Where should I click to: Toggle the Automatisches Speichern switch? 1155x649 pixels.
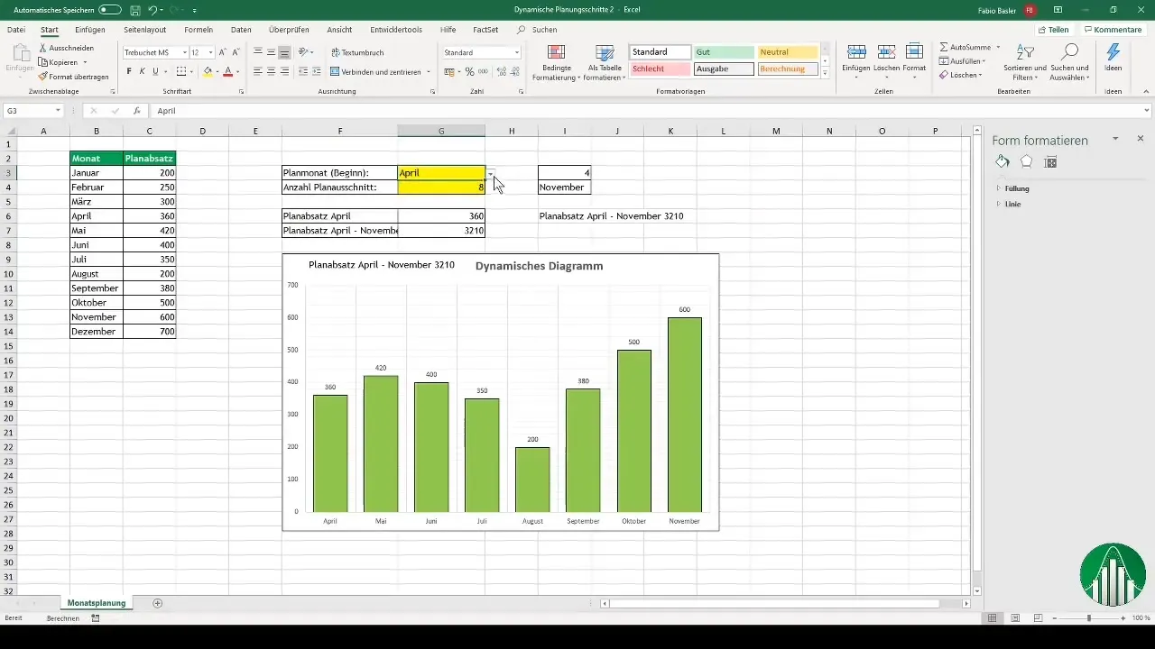click(x=110, y=9)
